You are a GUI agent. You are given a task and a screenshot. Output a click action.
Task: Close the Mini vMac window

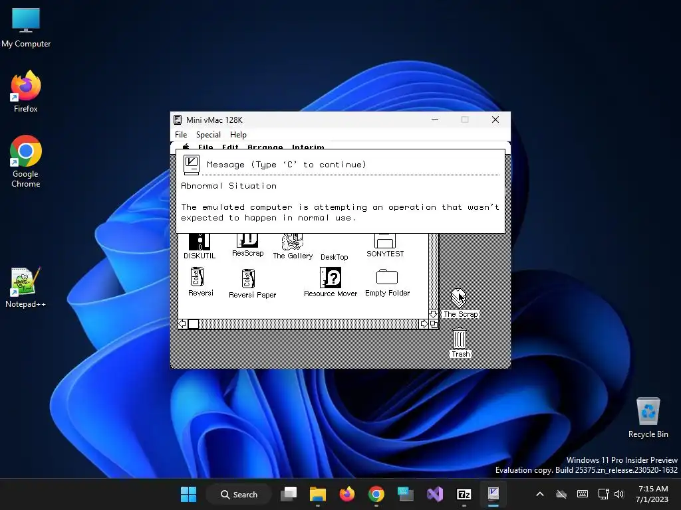[x=495, y=120]
